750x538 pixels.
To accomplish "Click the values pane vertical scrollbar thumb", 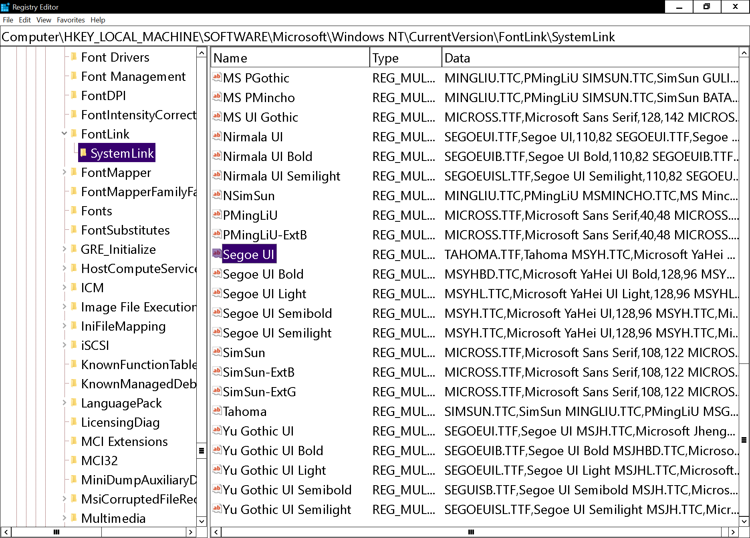I will 744,440.
